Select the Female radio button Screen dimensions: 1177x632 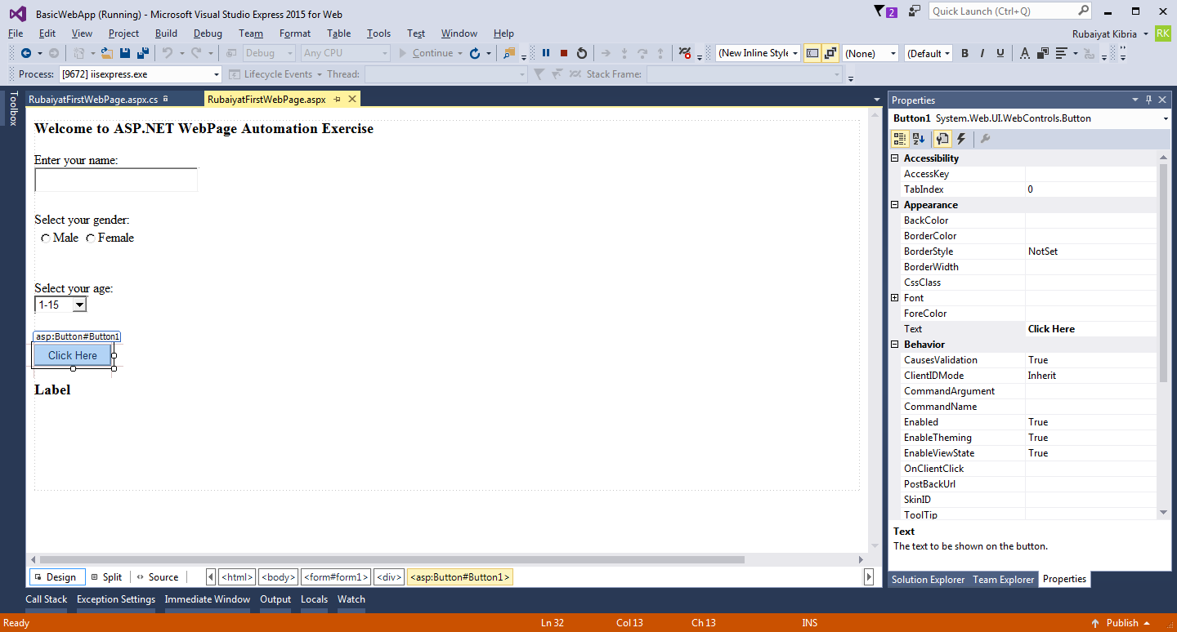point(90,238)
